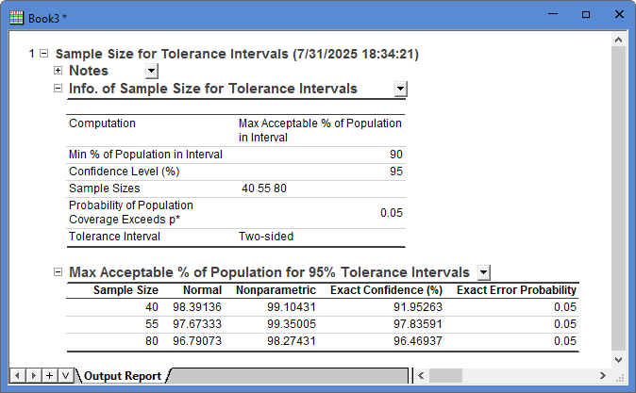
Task: Click Sample Sizes value 40 55 80
Action: [x=264, y=188]
